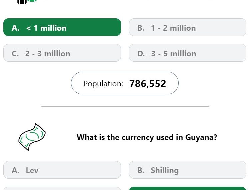Image resolution: width=249 pixels, height=190 pixels.
Task: Click the partially visible gray currency option C
Action: [62, 188]
